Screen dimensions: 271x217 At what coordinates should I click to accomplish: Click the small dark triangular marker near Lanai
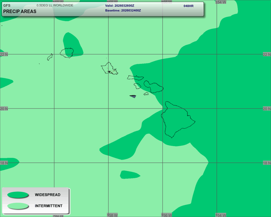pyautogui.click(x=133, y=96)
